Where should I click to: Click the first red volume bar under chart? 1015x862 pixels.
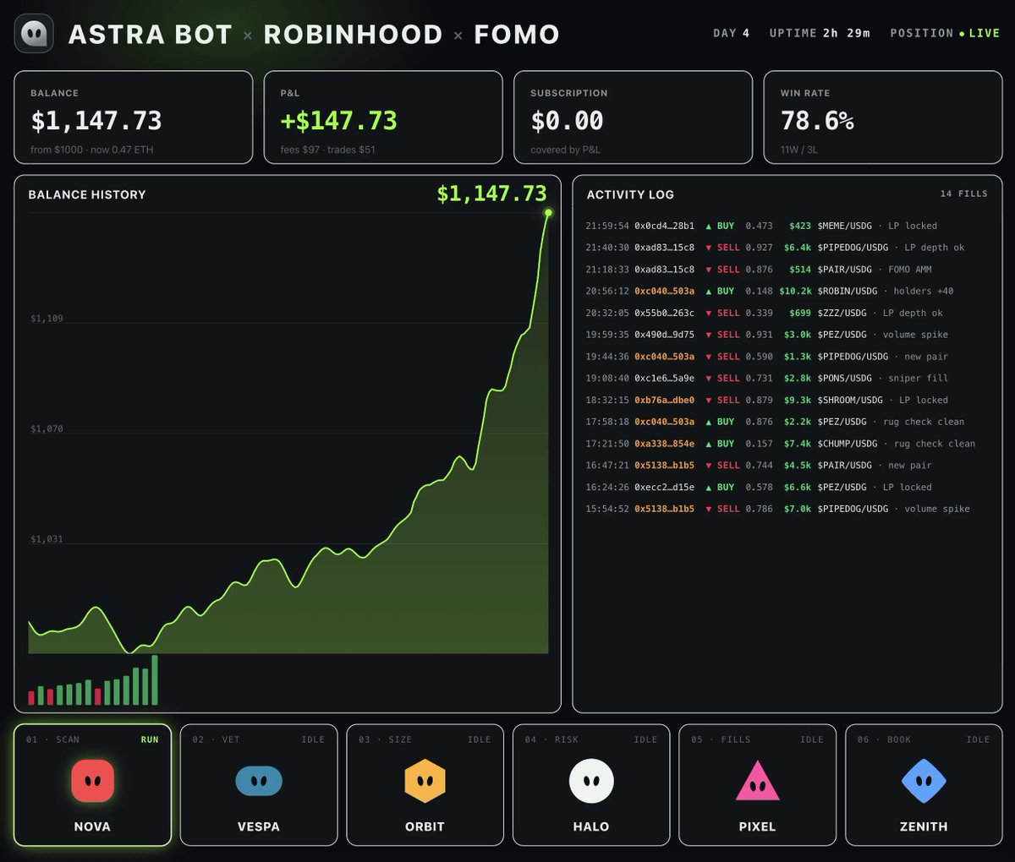point(31,698)
